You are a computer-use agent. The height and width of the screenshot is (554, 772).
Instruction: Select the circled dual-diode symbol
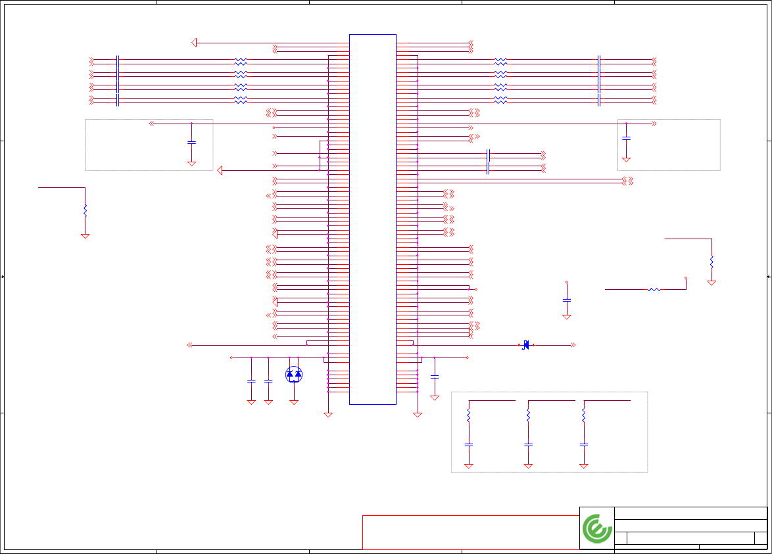tap(294, 375)
